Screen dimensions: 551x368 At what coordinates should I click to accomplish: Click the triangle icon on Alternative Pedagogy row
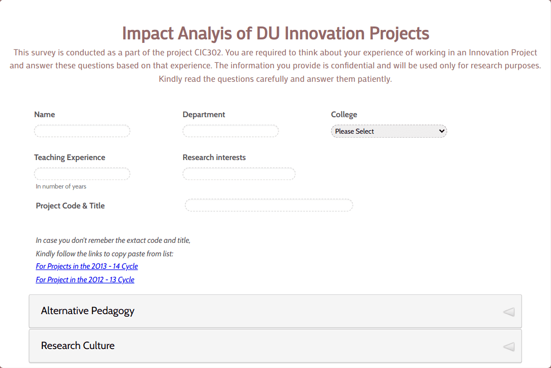[509, 311]
